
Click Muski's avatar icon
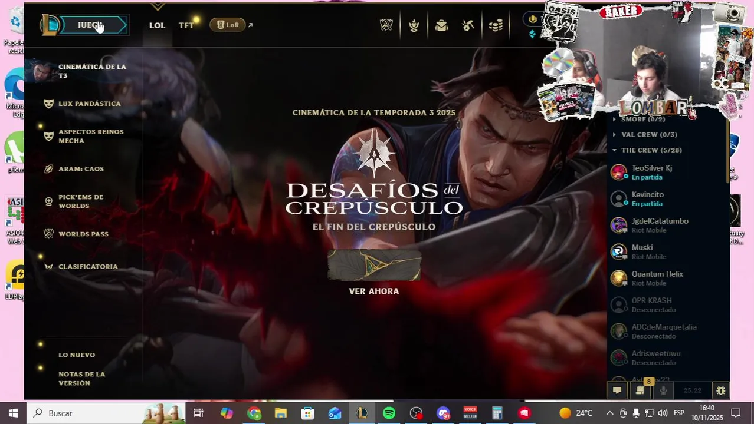tap(618, 252)
